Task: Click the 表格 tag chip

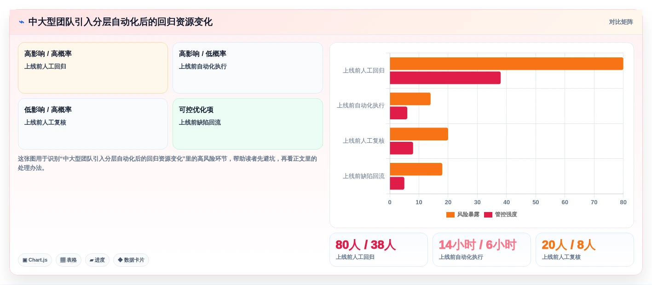Action: click(x=69, y=260)
